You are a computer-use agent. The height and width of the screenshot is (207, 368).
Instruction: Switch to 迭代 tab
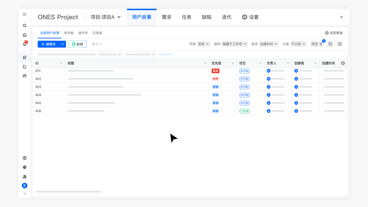(x=227, y=17)
